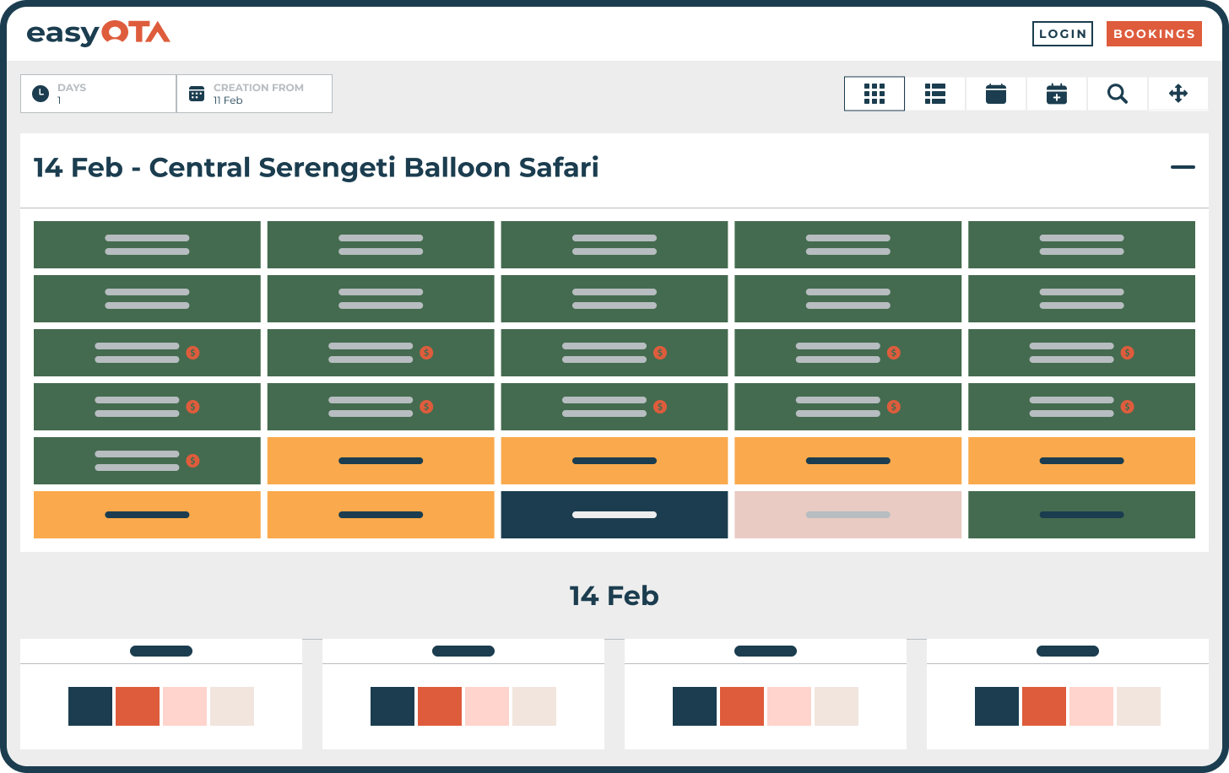Click the four-way move arrows icon
The width and height of the screenshot is (1229, 773).
click(x=1178, y=94)
